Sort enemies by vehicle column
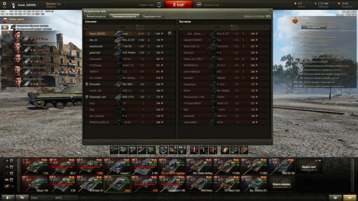Viewport: 358px width, 201px height. 218,27
